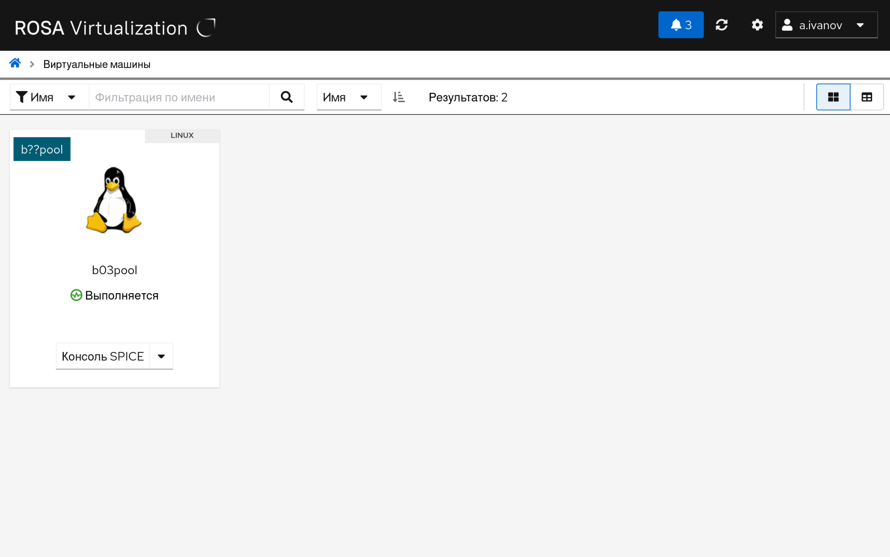The image size is (890, 557).
Task: Open the Имя sort-by dropdown
Action: pos(348,97)
